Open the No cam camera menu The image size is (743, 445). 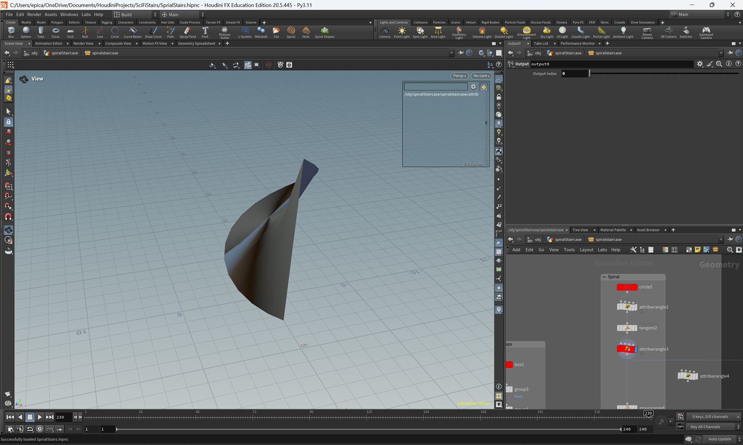481,76
